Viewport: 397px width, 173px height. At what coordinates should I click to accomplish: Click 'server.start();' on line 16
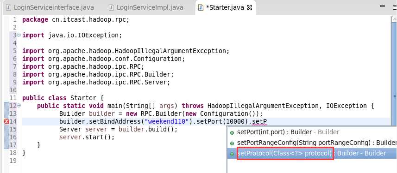pyautogui.click(x=87, y=137)
